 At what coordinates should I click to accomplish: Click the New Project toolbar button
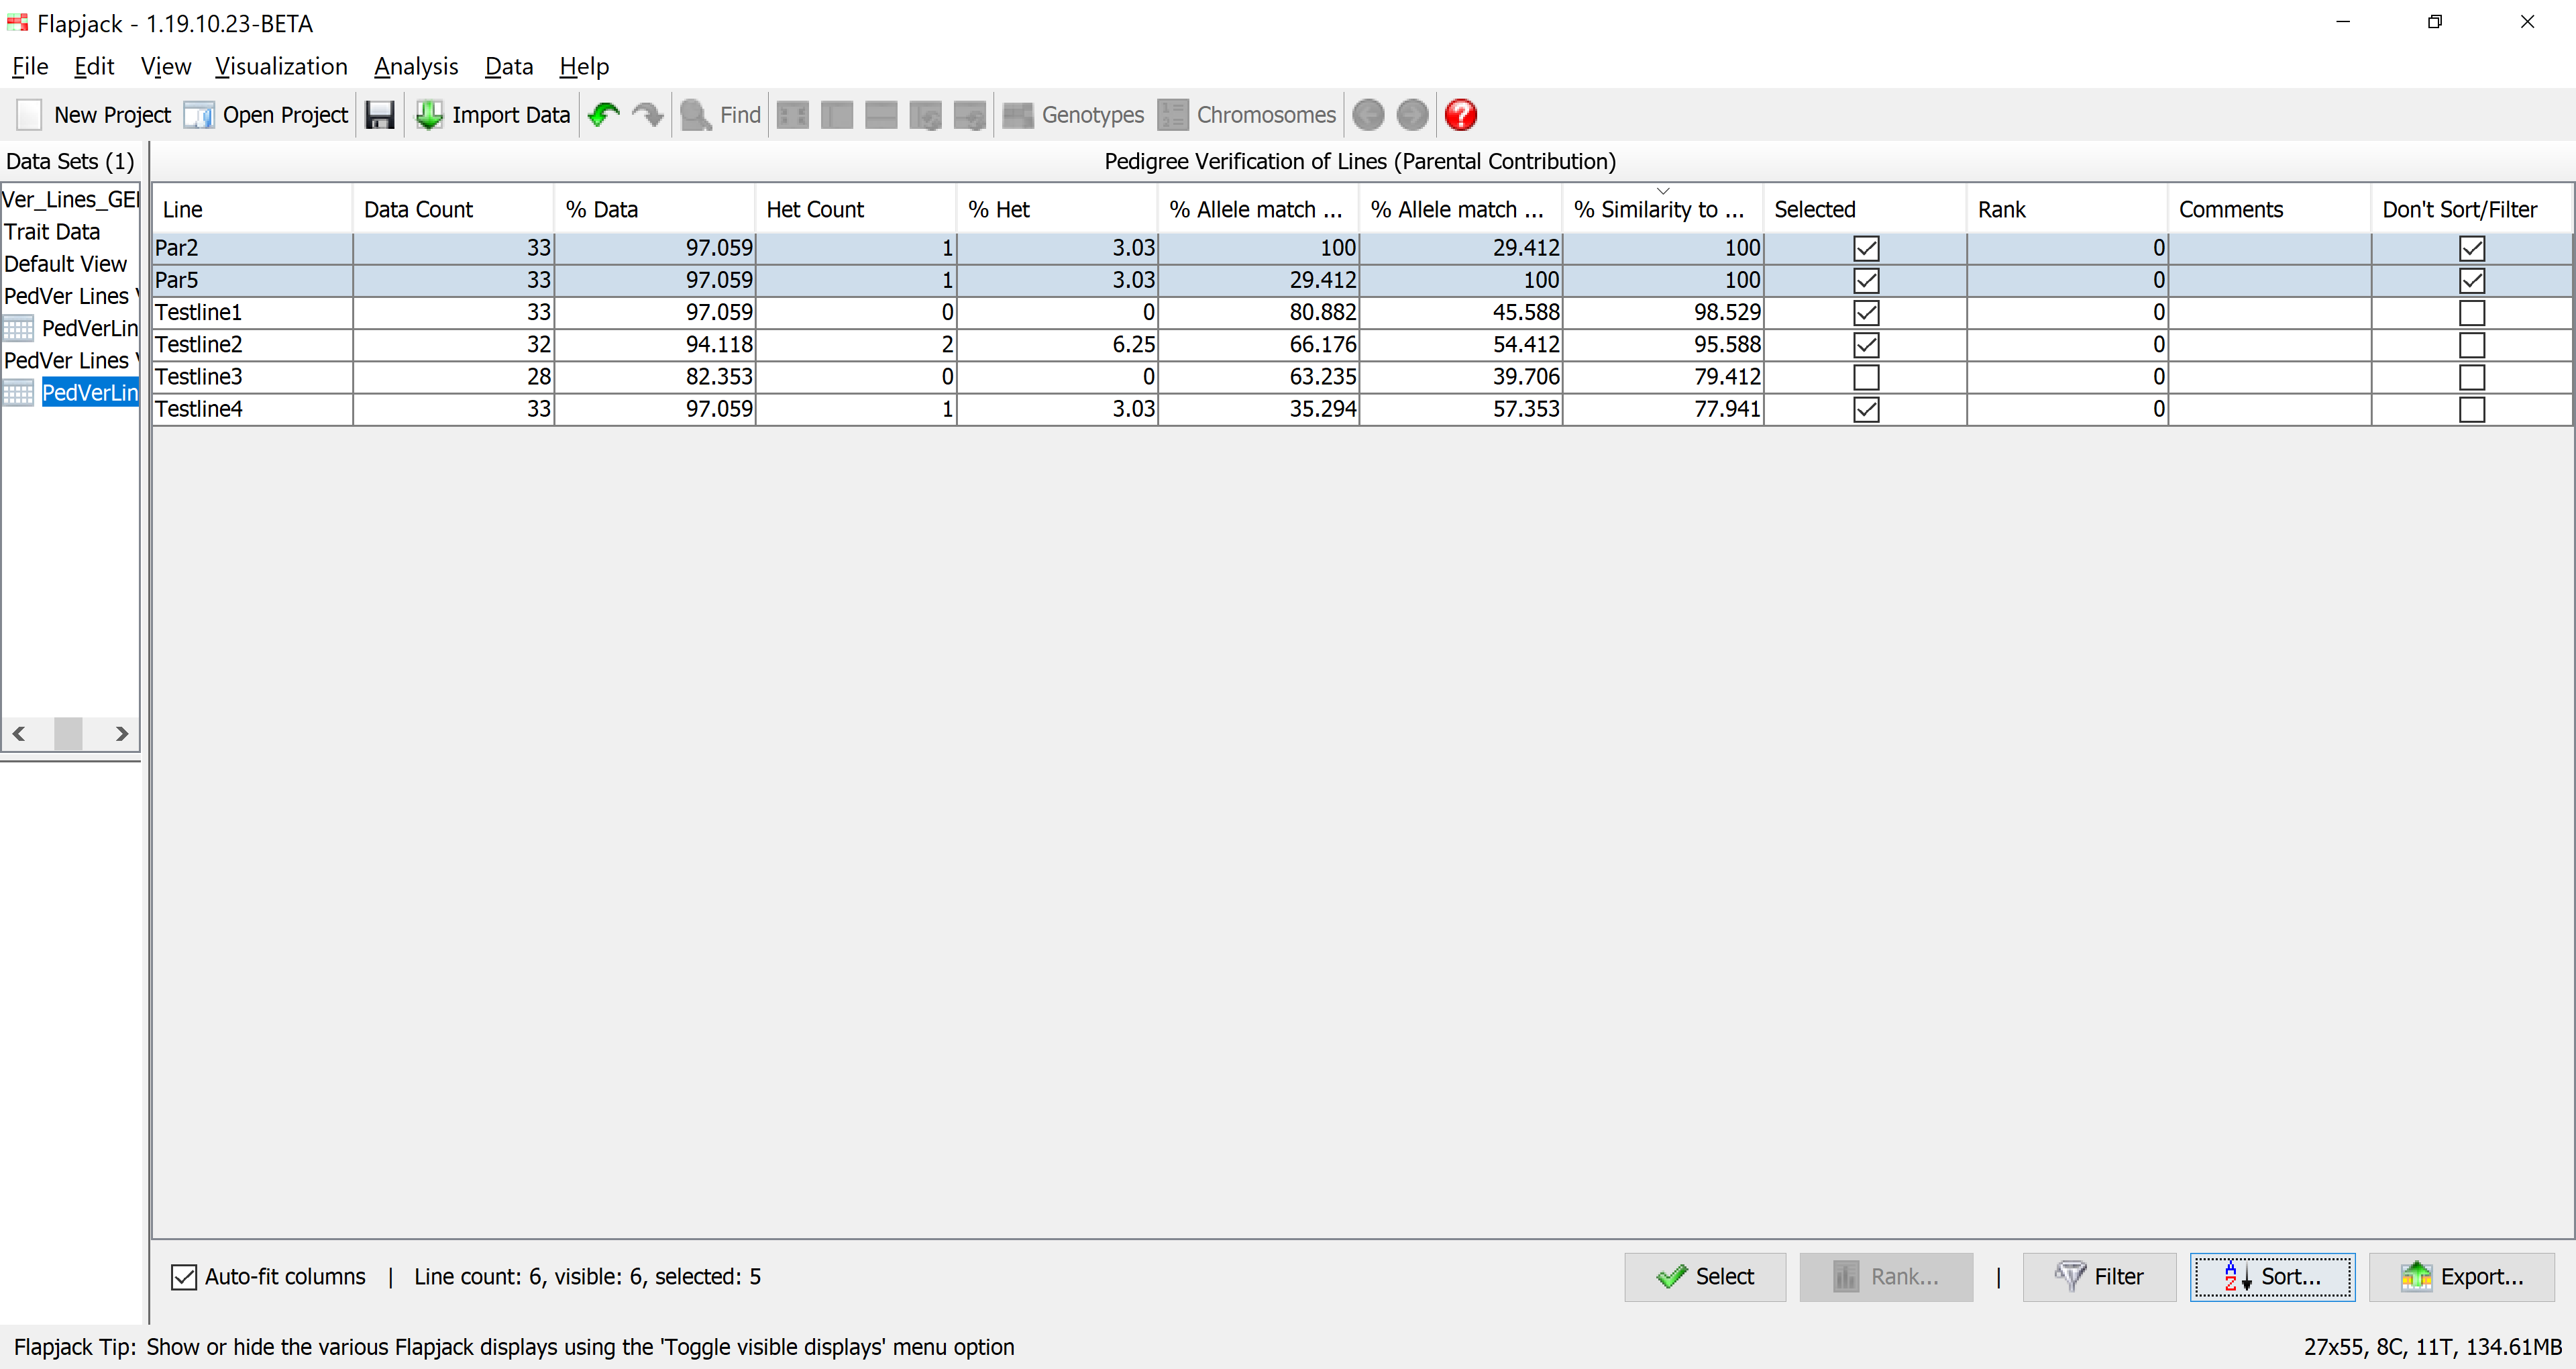[94, 115]
